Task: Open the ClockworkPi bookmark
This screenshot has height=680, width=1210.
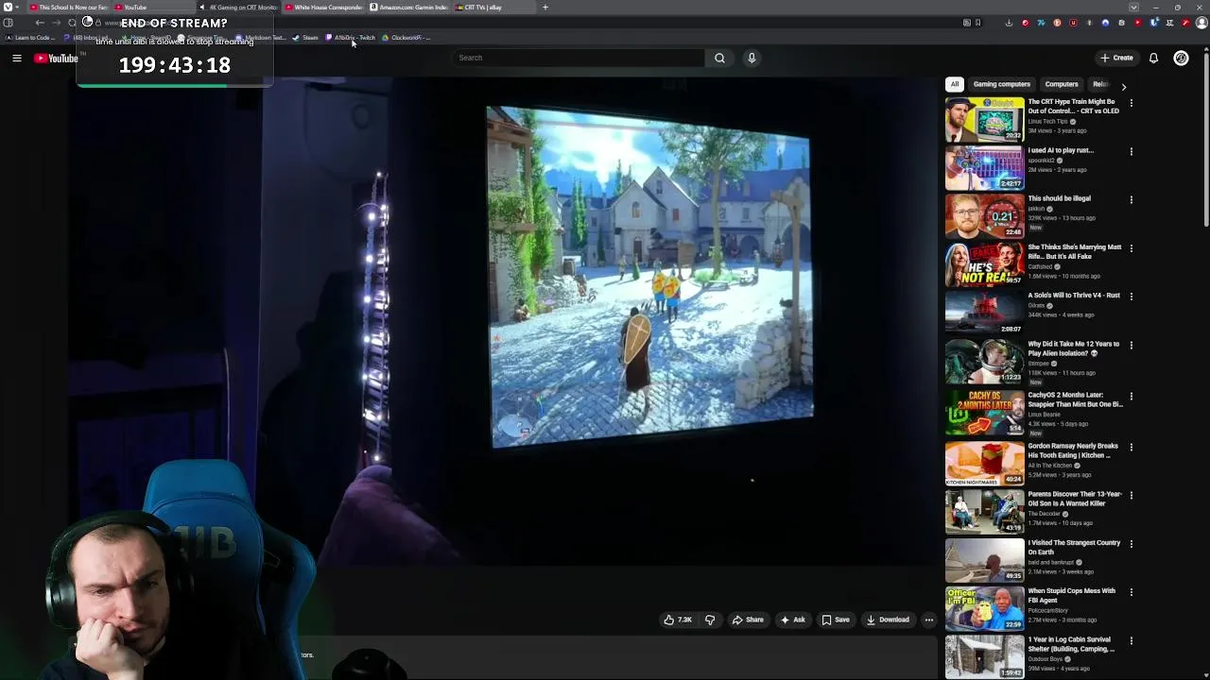Action: (404, 38)
